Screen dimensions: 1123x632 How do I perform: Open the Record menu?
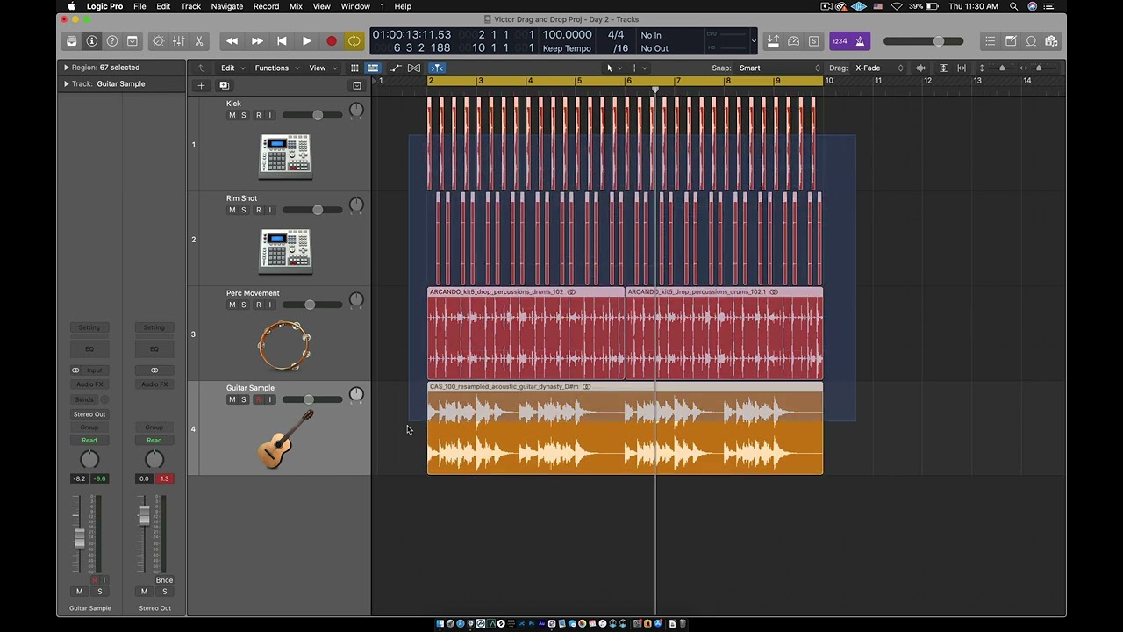click(x=266, y=6)
